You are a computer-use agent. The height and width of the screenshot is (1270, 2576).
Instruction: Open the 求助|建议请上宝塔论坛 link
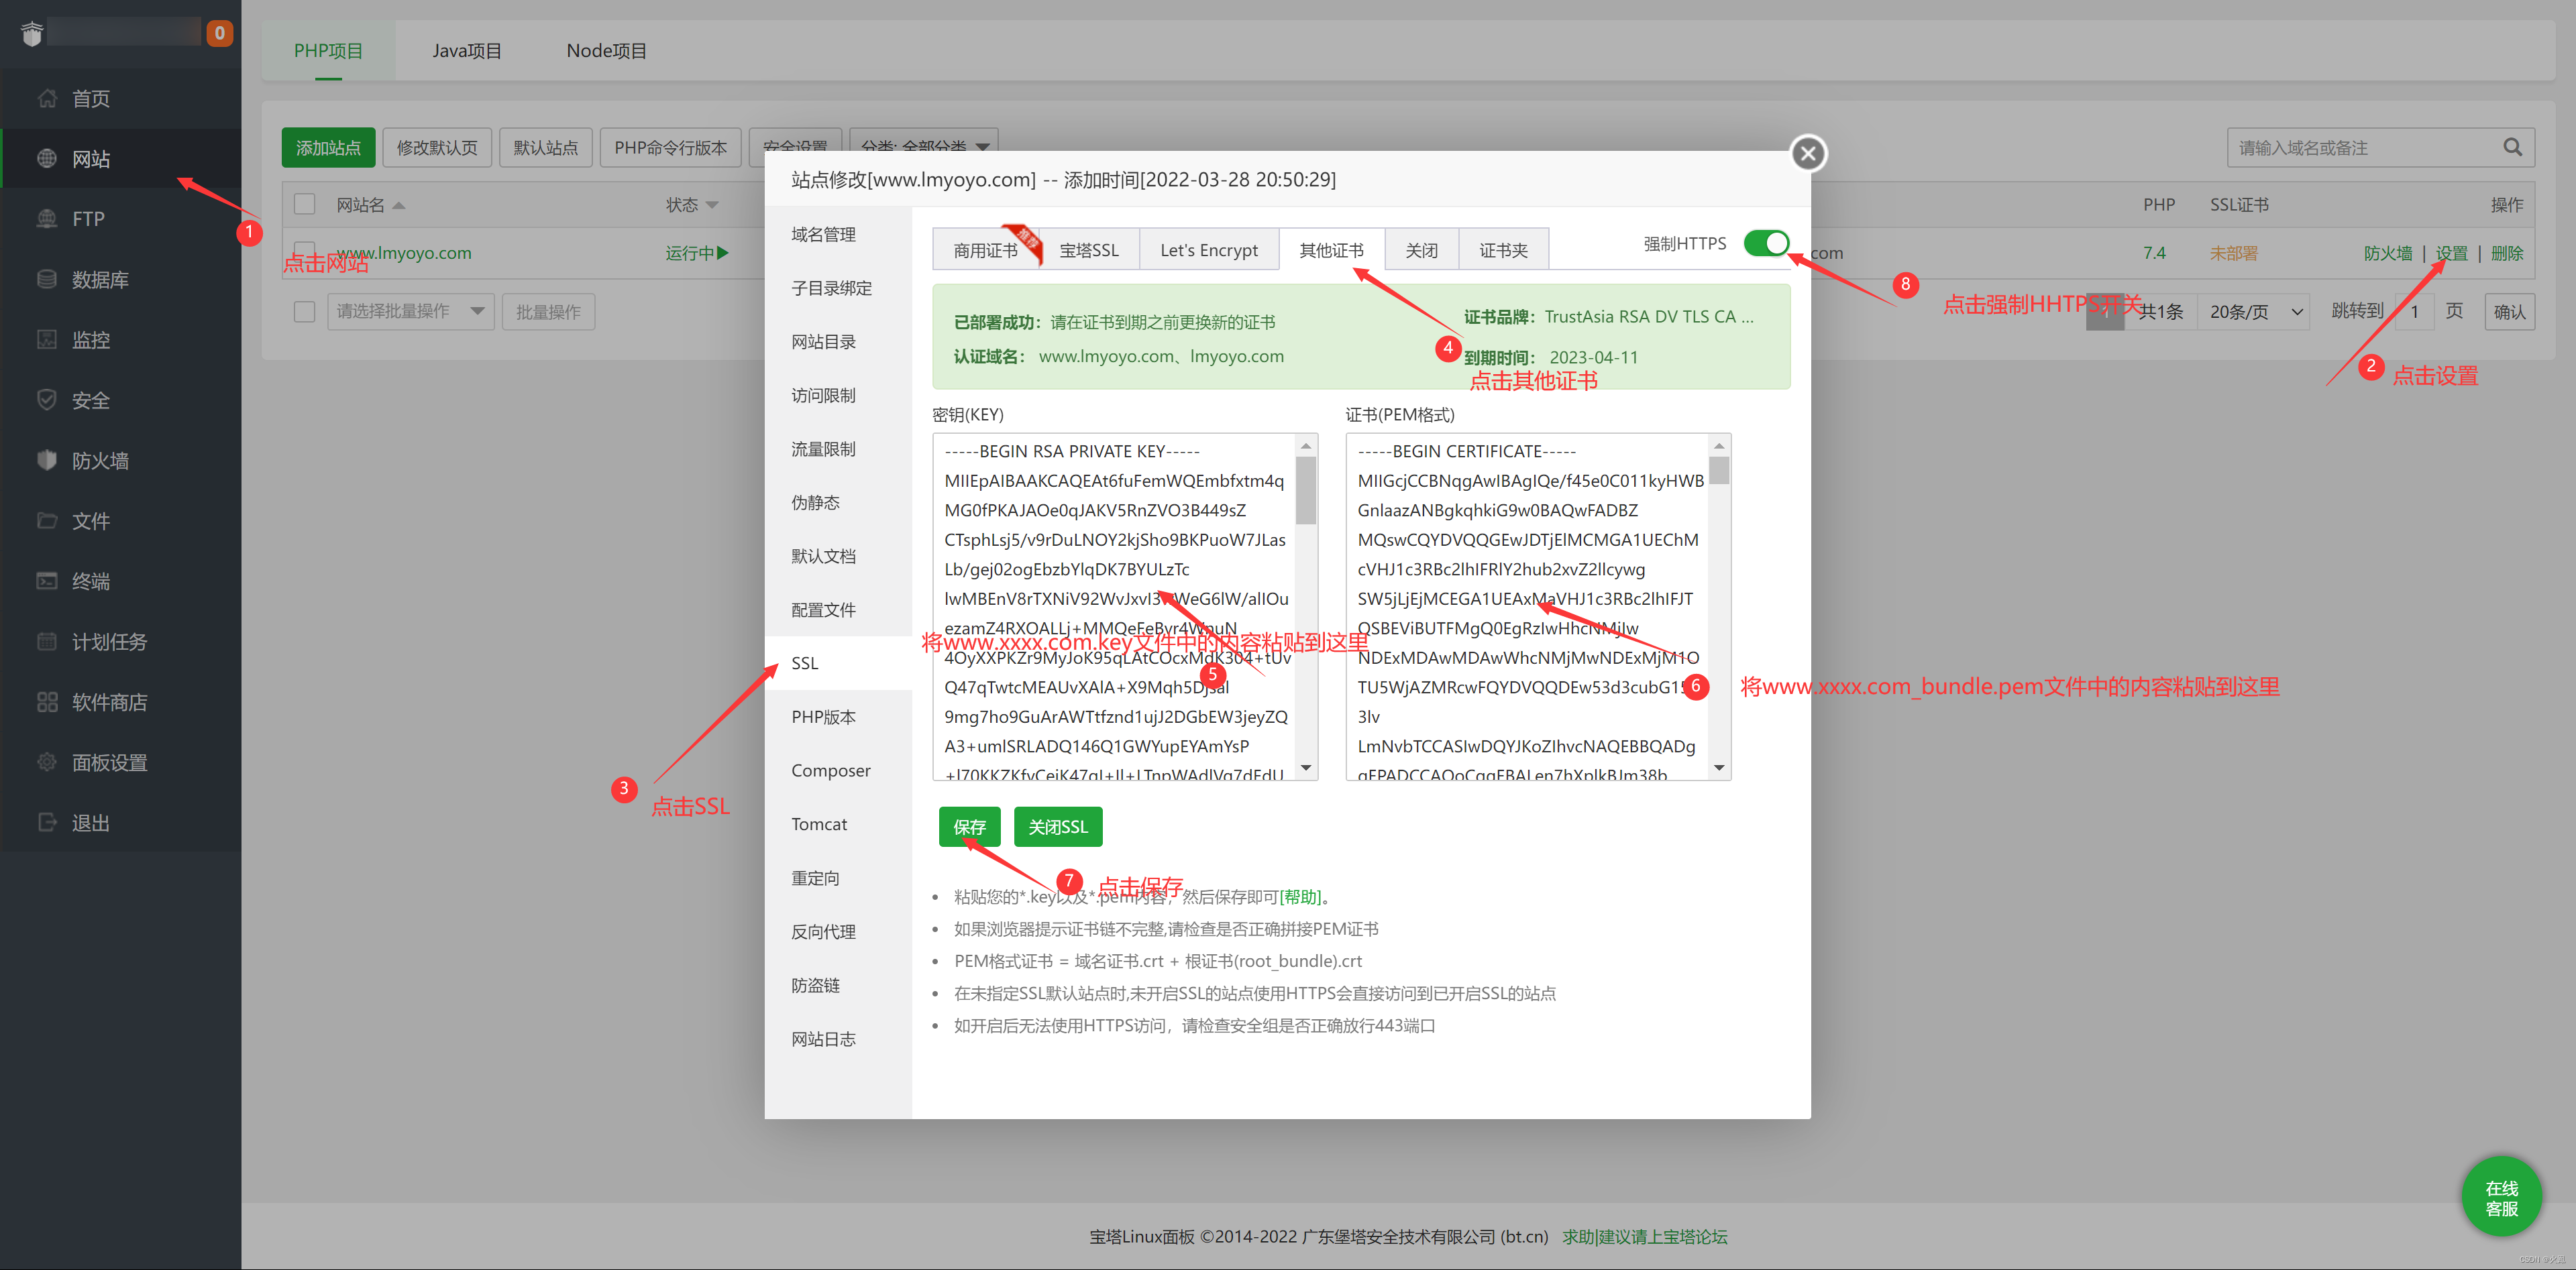tap(1644, 1236)
